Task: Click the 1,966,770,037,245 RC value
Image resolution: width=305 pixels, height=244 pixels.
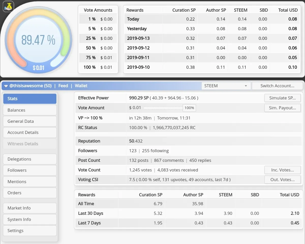Action: coord(174,128)
